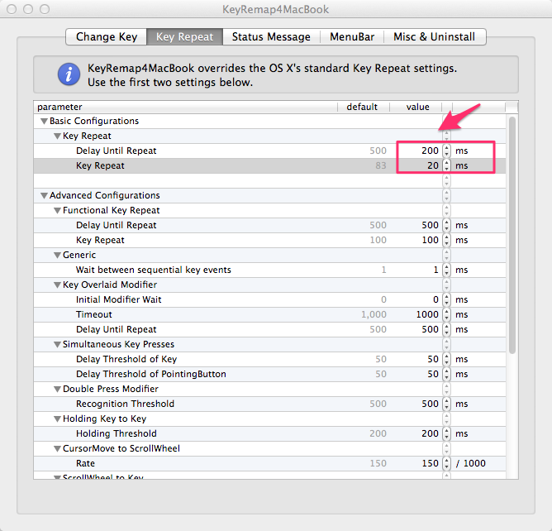Screen dimensions: 552x531
Task: Open the MenuBar tab
Action: [x=352, y=36]
